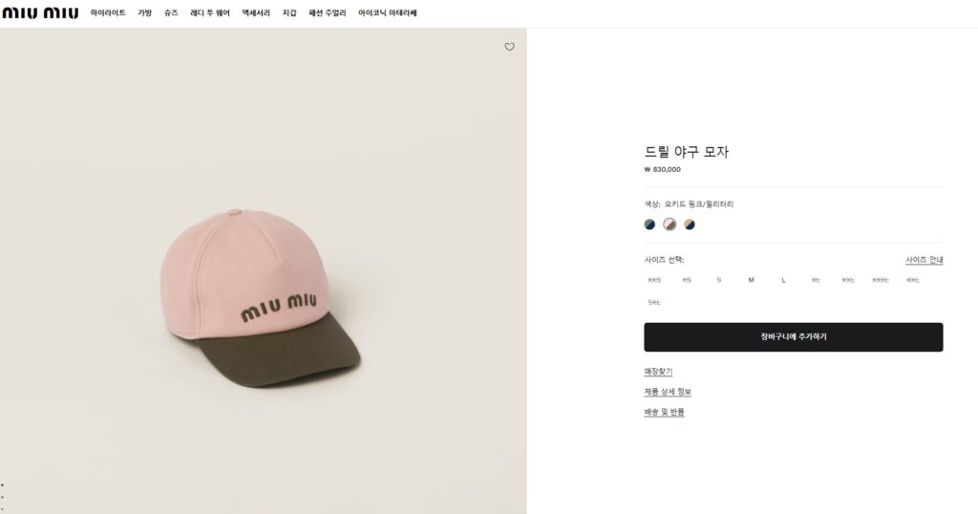Open the 지갑 menu
978x514 pixels.
(x=289, y=13)
